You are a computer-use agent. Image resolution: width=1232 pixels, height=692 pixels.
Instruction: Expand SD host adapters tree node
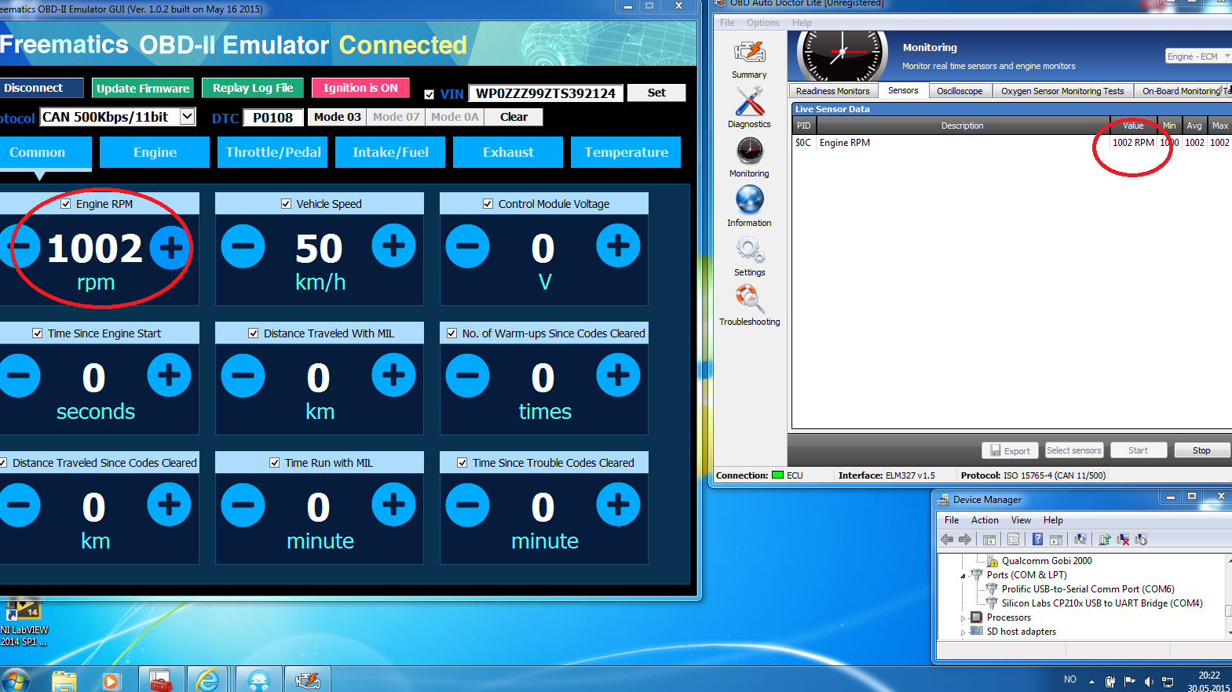[x=963, y=632]
